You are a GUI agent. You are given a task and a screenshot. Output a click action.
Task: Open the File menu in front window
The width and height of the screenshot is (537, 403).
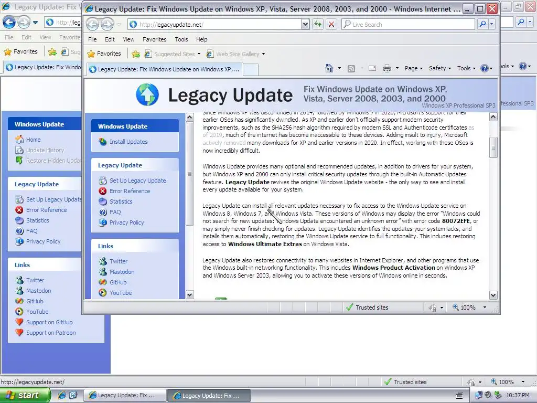point(92,39)
